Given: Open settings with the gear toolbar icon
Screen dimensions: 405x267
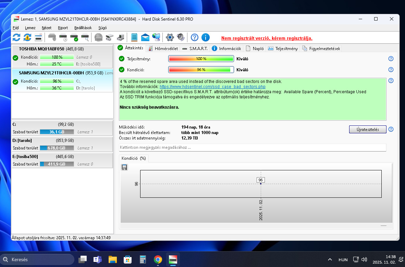Looking at the screenshot, I should point(170,37).
